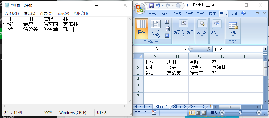Switch to the 数式 ribbon tab

coord(189,13)
